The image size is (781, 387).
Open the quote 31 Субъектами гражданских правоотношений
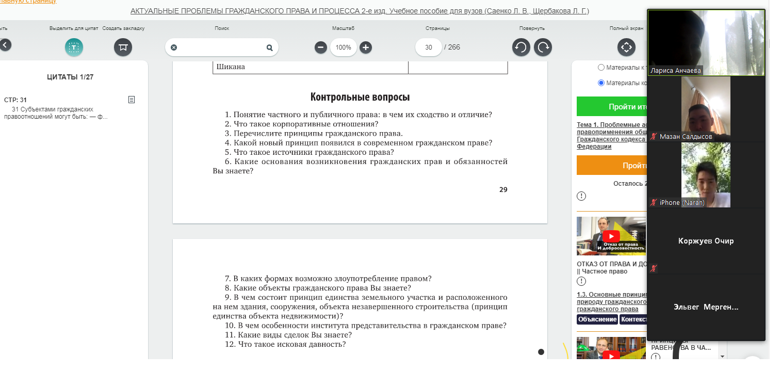56,113
